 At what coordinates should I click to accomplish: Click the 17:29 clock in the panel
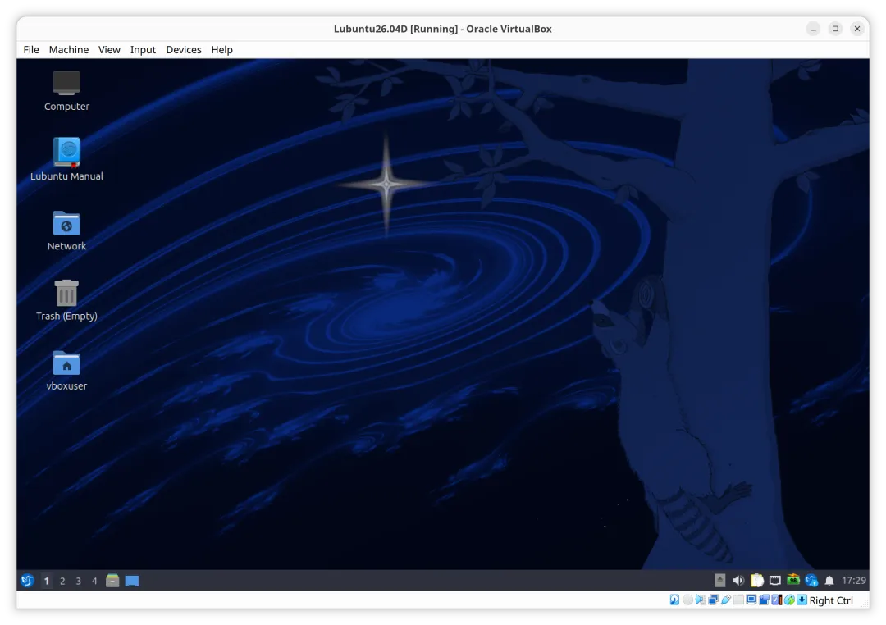(x=854, y=581)
